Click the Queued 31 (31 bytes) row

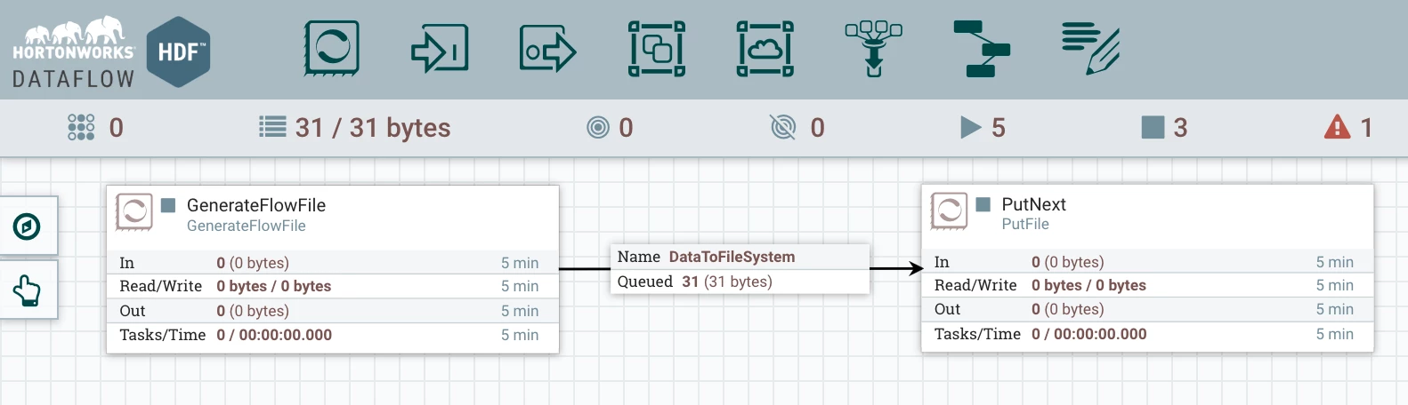(740, 282)
